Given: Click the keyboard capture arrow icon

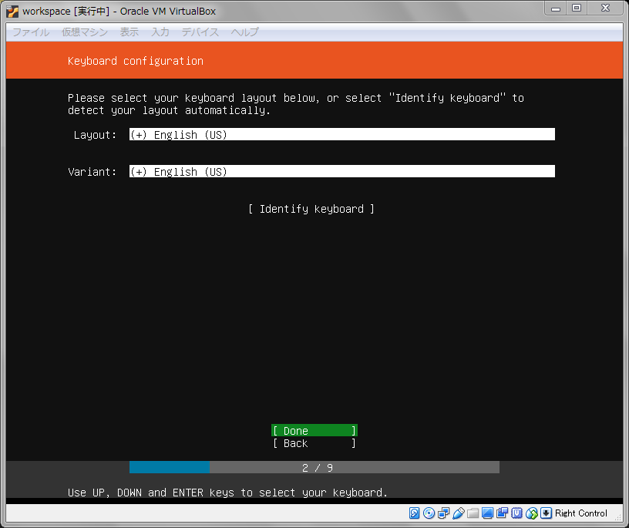Looking at the screenshot, I should click(546, 513).
